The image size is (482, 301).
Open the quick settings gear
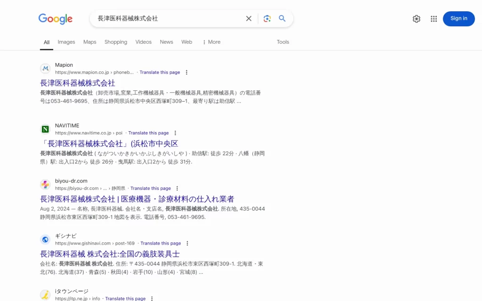click(416, 19)
